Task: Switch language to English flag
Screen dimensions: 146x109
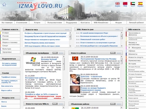Action: 117,3
